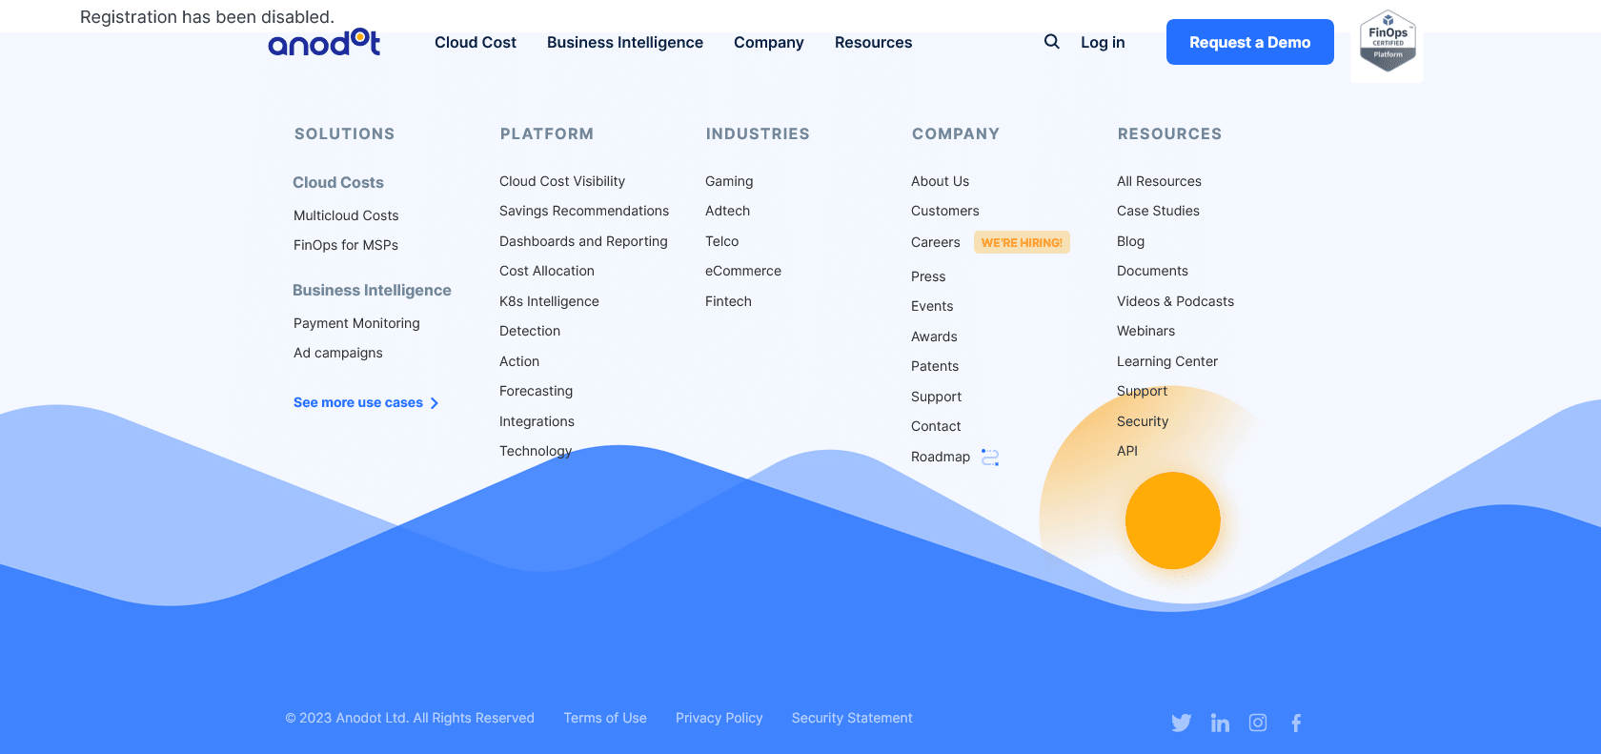Open Case Studies link
1601x754 pixels.
(1158, 211)
